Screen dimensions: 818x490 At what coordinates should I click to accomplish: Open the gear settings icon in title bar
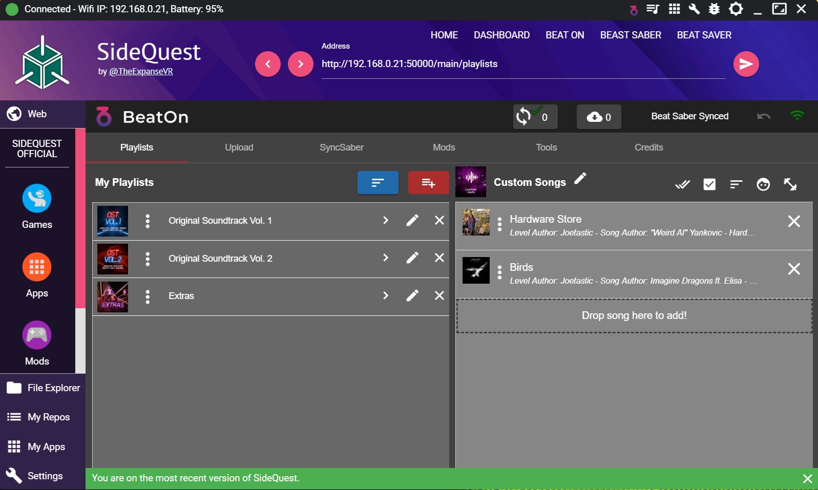tap(736, 9)
